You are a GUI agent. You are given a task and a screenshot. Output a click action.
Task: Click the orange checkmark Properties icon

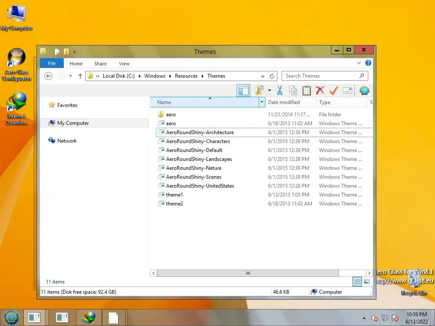pyautogui.click(x=333, y=90)
